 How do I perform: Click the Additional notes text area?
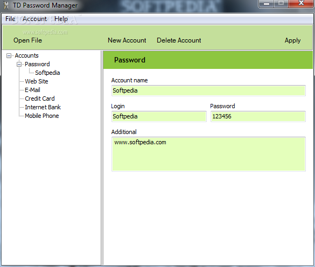click(208, 154)
